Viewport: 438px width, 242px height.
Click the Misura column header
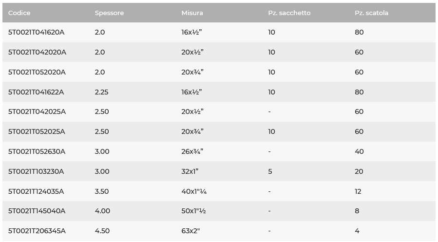point(192,13)
